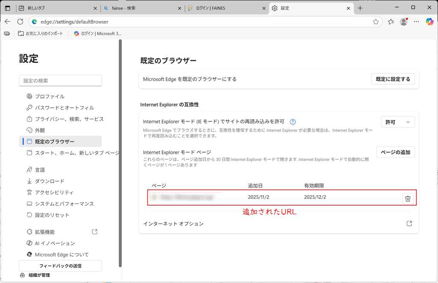Click the 設定の検索 search field
Screen dimensions: 438x283
coord(60,80)
